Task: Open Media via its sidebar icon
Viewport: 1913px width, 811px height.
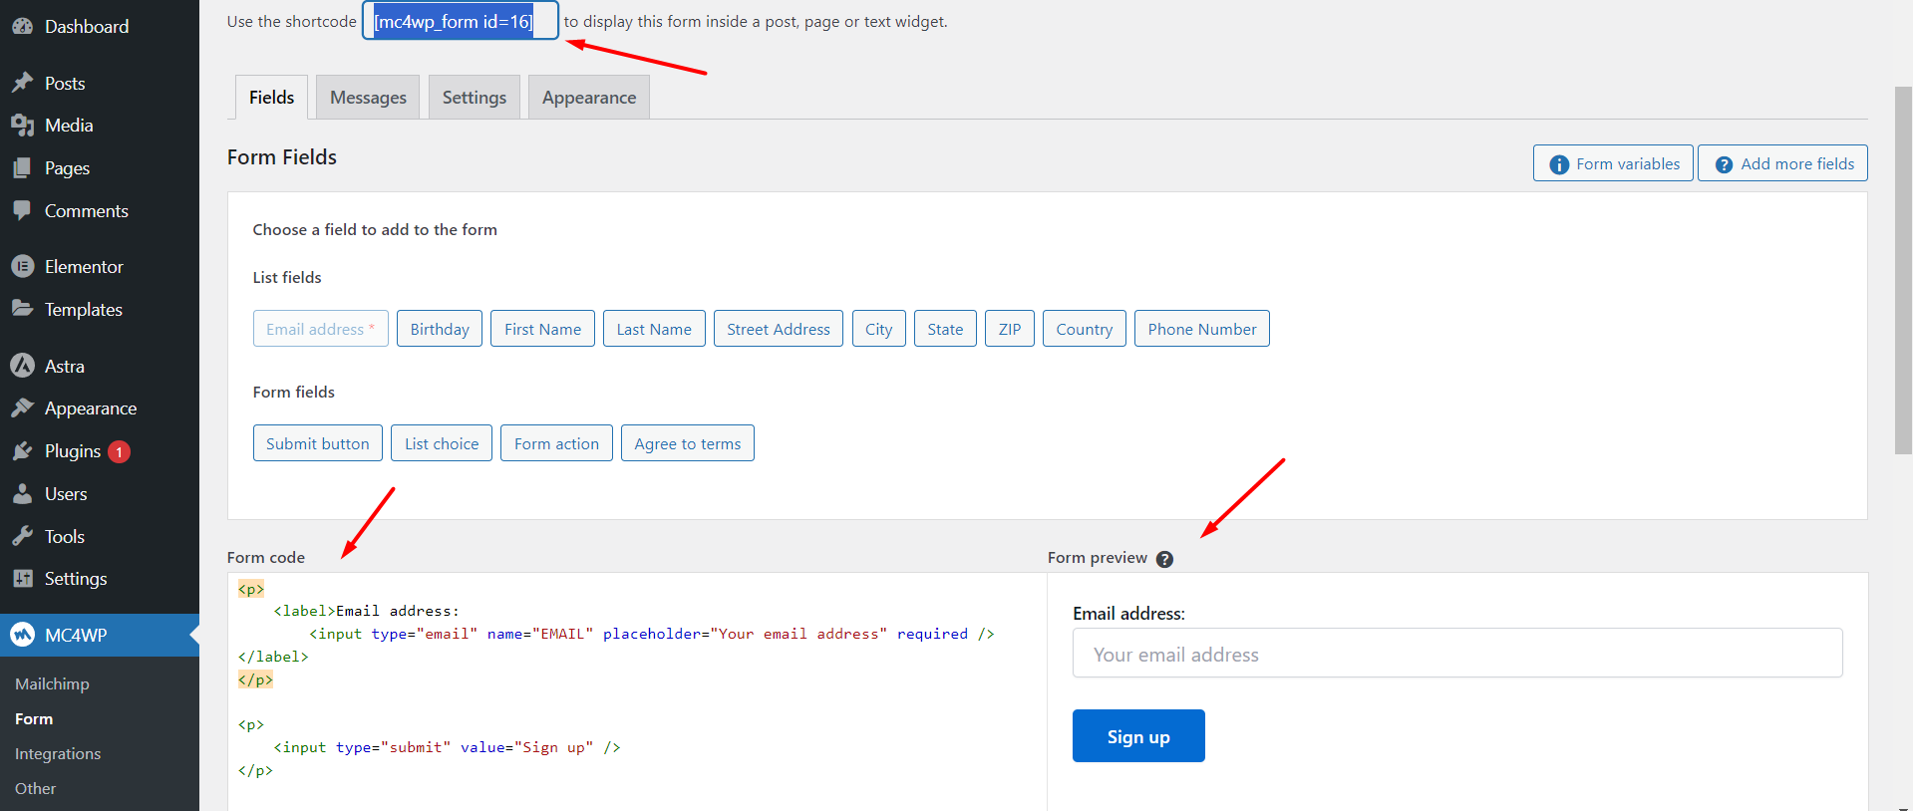Action: 22,126
